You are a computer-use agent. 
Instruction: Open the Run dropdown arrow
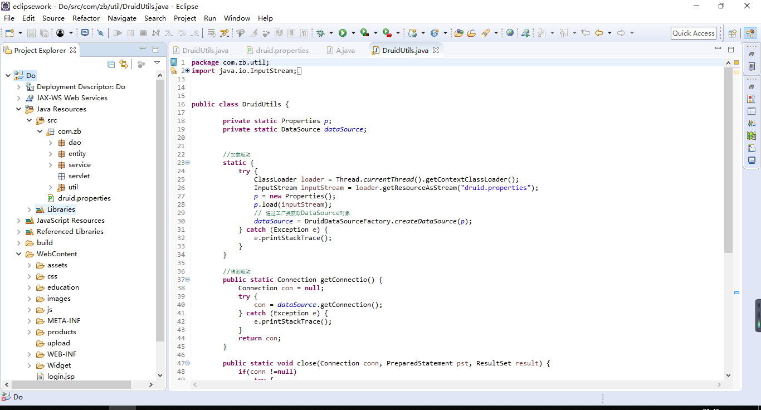(353, 33)
